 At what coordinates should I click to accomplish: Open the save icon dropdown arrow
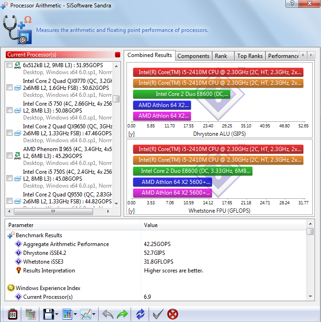point(57,314)
